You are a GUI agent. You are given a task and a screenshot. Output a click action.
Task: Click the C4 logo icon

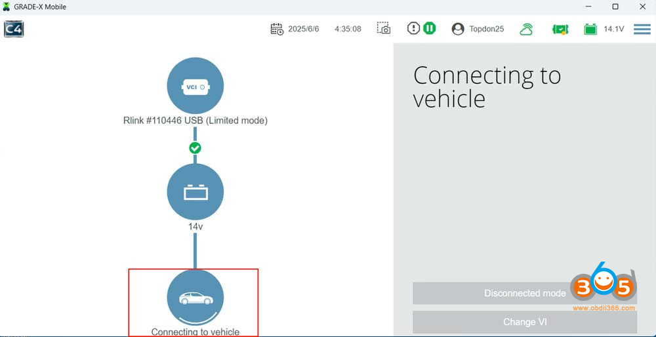14,29
